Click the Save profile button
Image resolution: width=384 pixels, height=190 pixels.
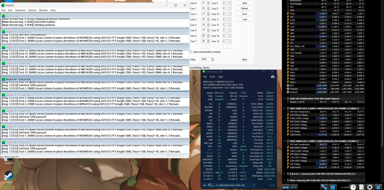(245, 14)
